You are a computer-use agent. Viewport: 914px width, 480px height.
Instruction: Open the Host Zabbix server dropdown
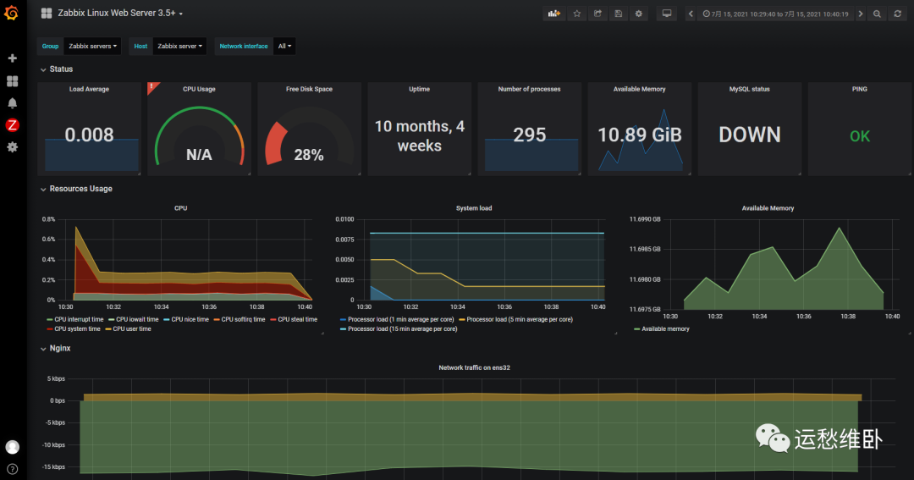tap(180, 47)
